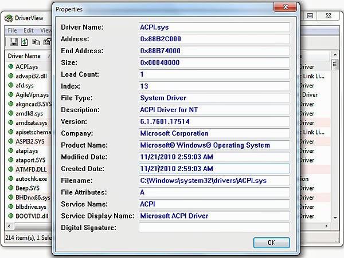The image size is (344, 258).
Task: Select advapi32.dll in driver list
Action: click(x=31, y=76)
